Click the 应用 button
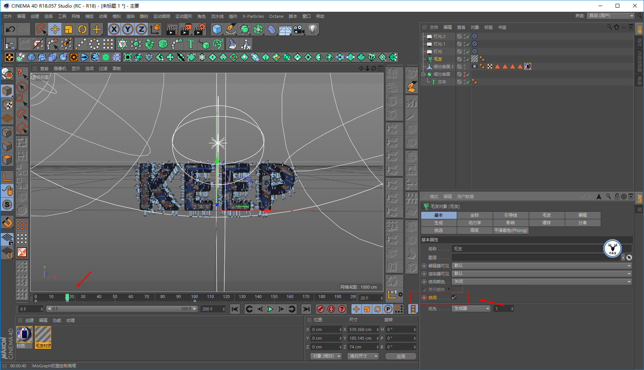 [x=401, y=356]
